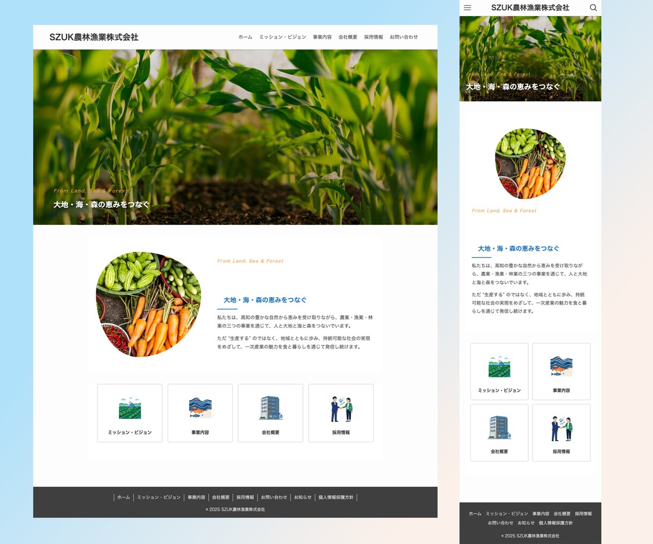Click the farm field icon in mobile card
653x544 pixels.
coord(499,367)
